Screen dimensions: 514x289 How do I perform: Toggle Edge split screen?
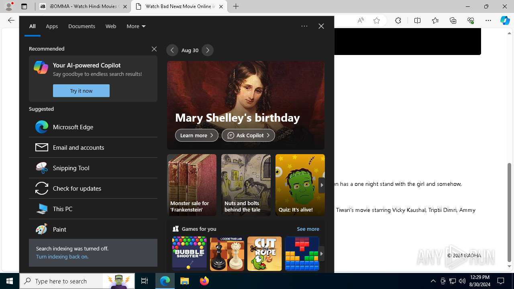click(417, 20)
